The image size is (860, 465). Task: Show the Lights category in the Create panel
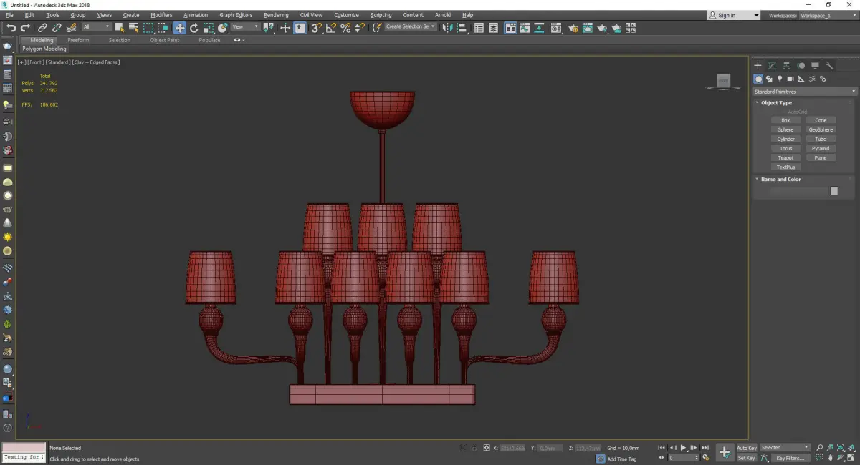(780, 79)
